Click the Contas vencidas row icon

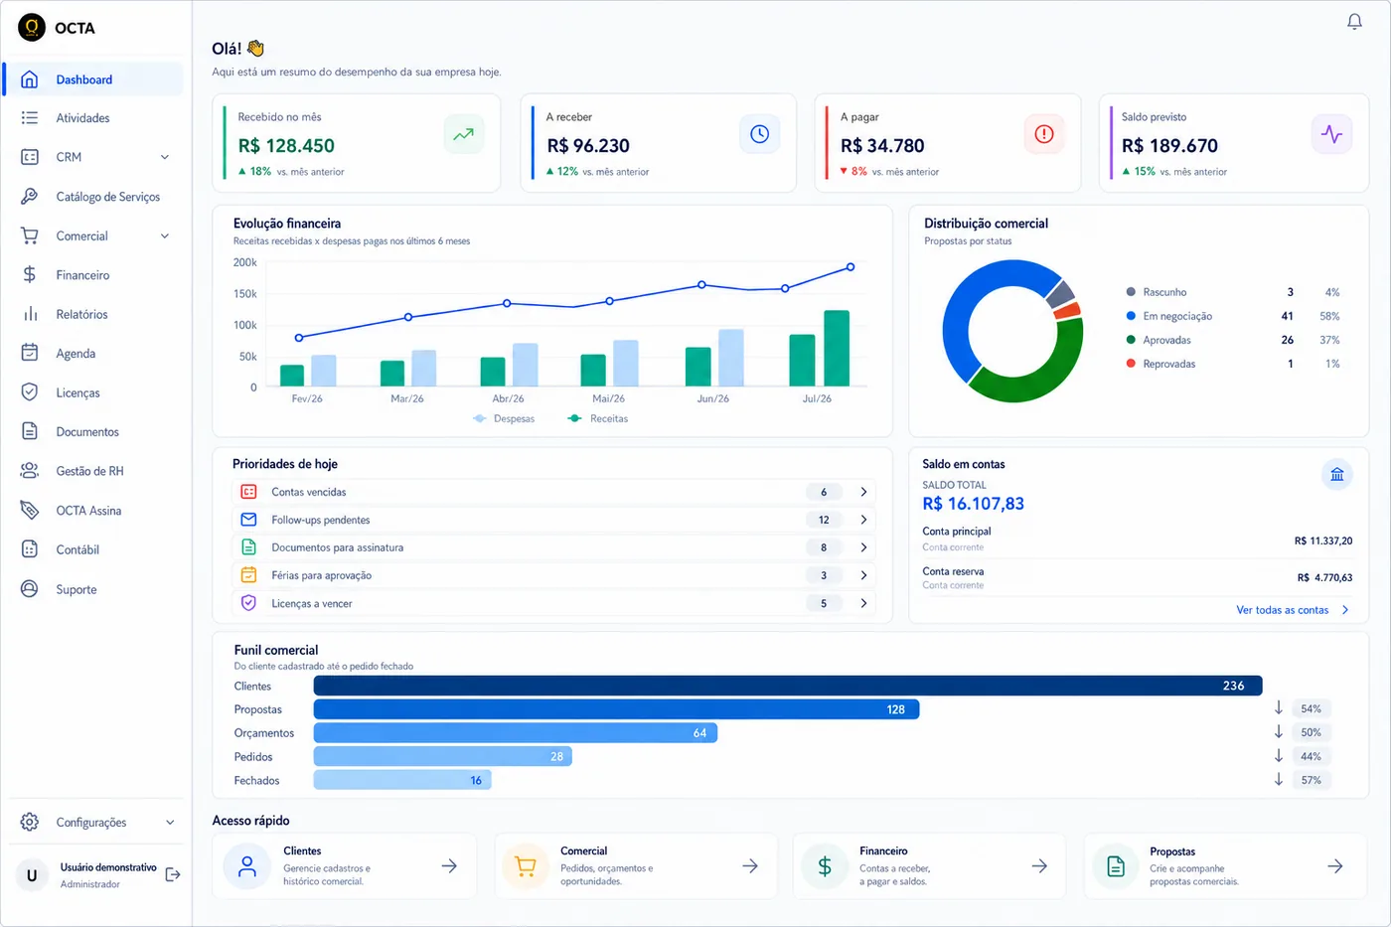(248, 492)
